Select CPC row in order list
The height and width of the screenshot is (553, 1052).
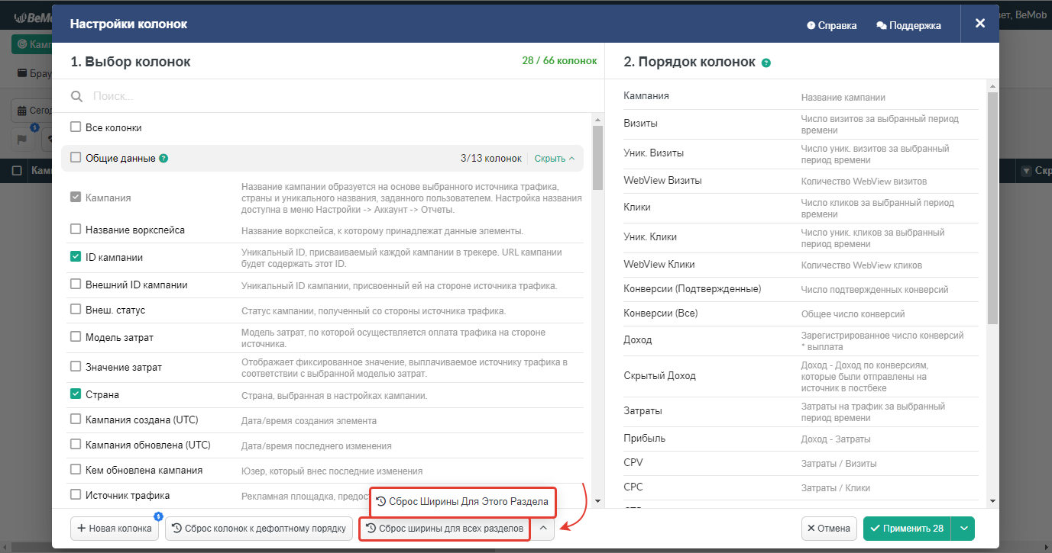click(801, 487)
